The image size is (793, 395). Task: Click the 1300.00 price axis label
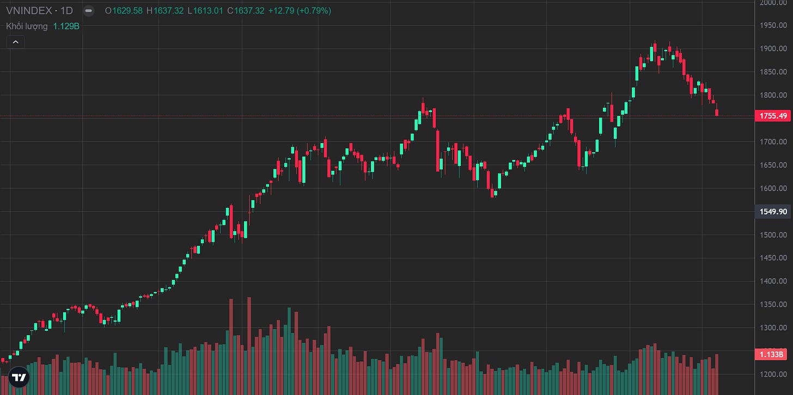coord(774,328)
